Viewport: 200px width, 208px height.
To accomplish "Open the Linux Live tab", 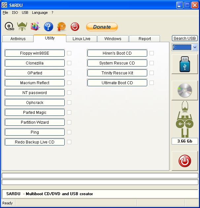I will click(x=82, y=39).
